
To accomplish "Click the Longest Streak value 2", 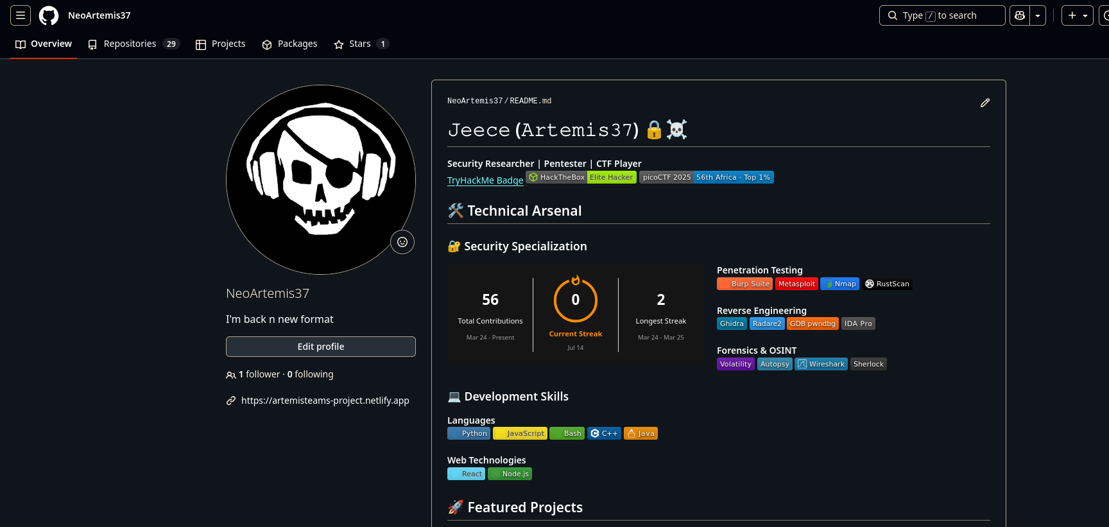I will tap(661, 300).
